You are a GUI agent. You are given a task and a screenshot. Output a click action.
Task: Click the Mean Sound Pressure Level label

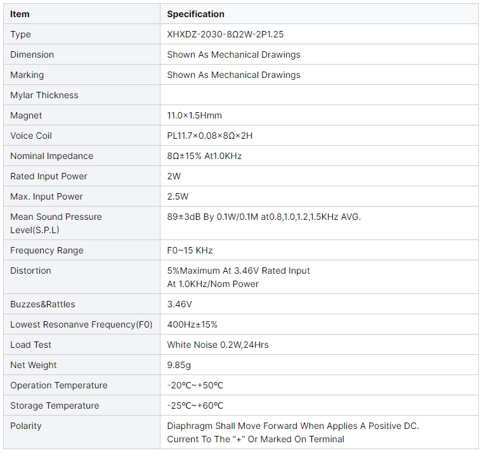pos(56,223)
